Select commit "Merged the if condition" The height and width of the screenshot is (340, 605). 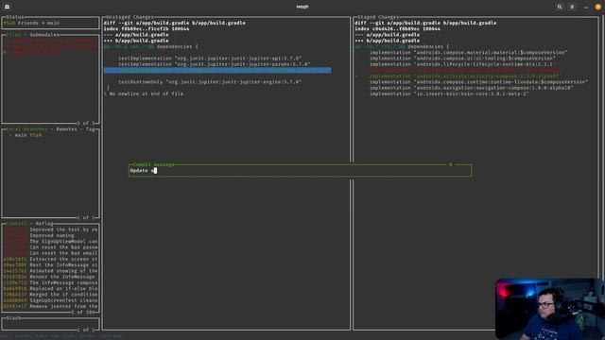[50, 295]
